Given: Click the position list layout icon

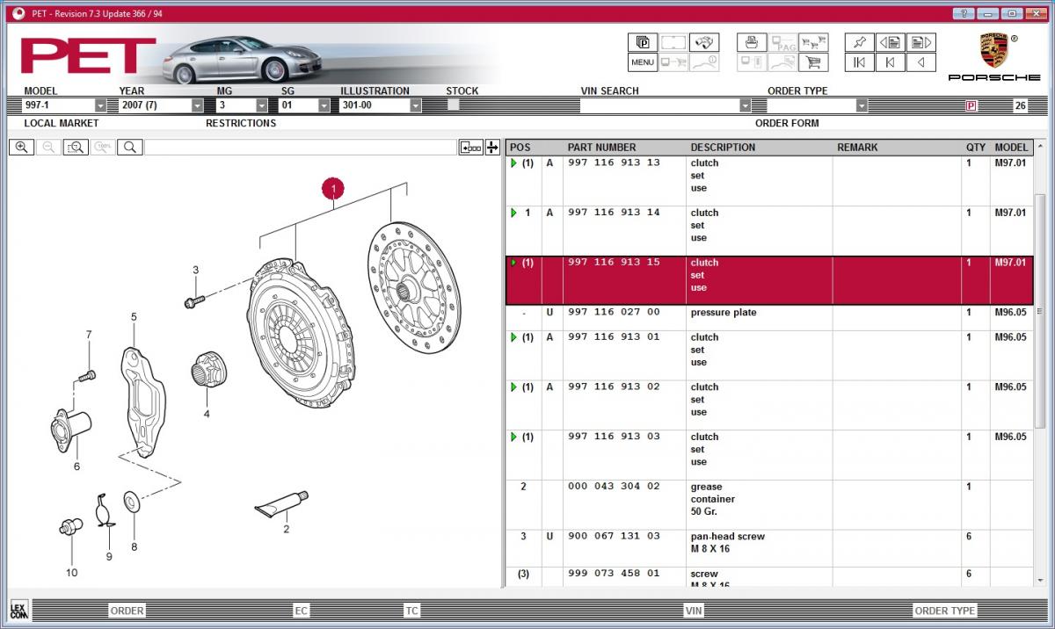Looking at the screenshot, I should pyautogui.click(x=471, y=147).
